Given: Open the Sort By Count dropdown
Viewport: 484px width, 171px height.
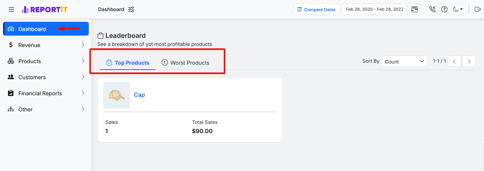Looking at the screenshot, I should 404,62.
